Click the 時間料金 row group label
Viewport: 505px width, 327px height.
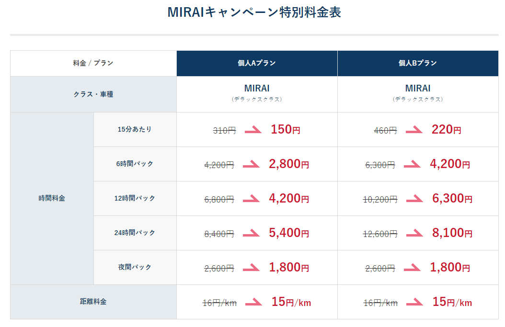pyautogui.click(x=52, y=198)
